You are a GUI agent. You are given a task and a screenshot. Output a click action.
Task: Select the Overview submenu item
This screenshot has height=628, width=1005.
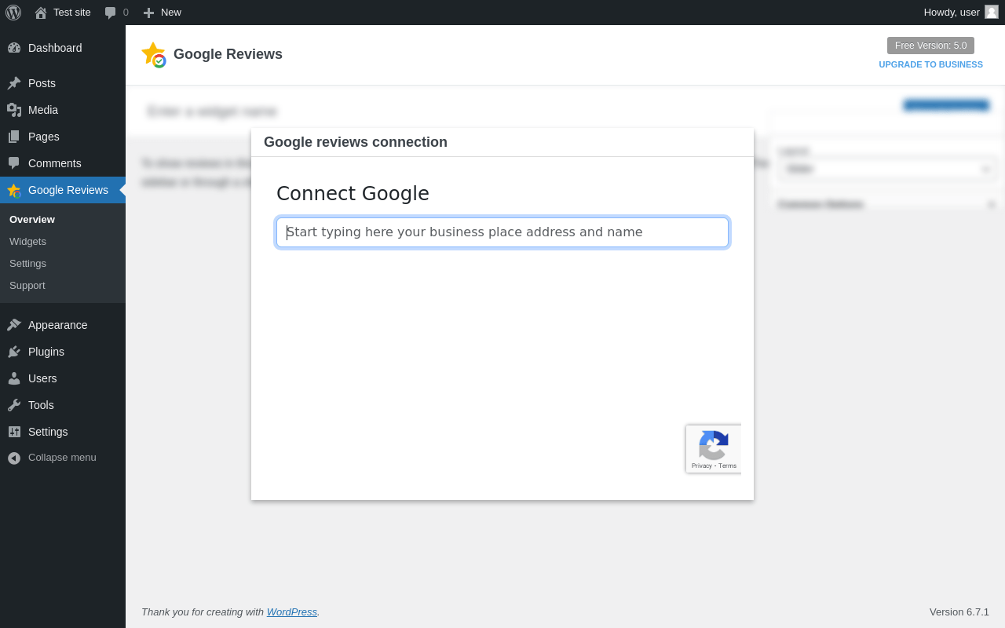pos(32,219)
